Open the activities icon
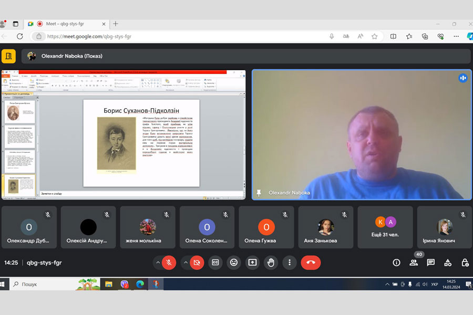 click(448, 263)
